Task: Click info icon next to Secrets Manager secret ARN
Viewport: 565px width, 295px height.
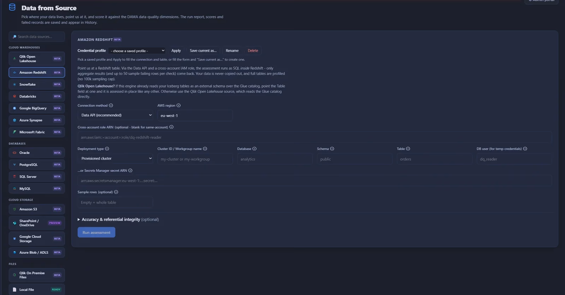Action: click(x=130, y=170)
